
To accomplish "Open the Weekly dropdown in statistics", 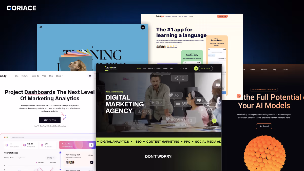I will coord(50,158).
